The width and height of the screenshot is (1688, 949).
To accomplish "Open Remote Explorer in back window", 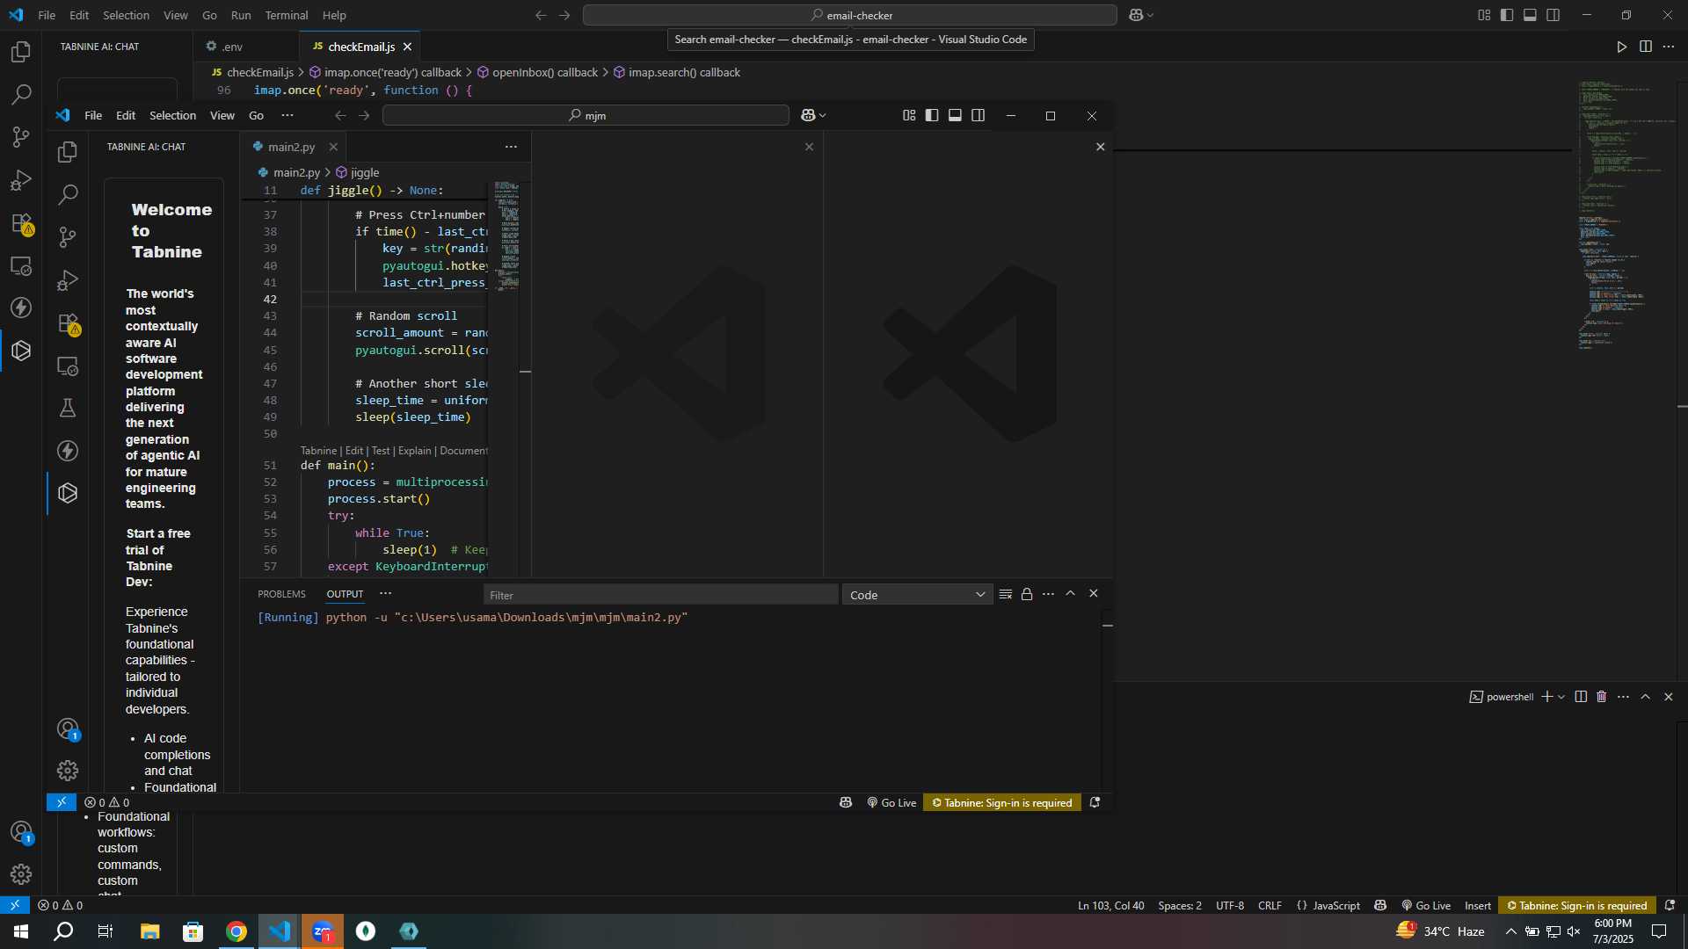I will [x=21, y=265].
